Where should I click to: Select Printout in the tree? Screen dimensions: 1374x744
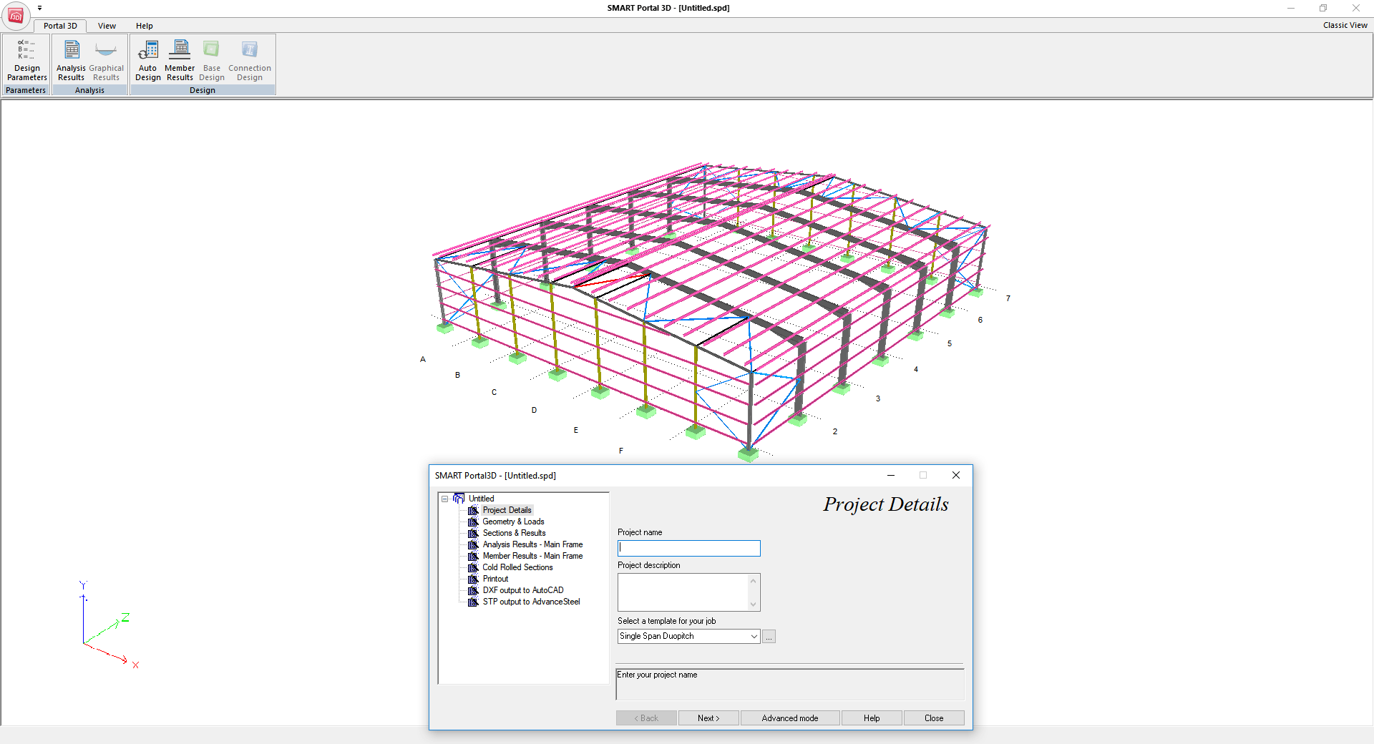[495, 579]
